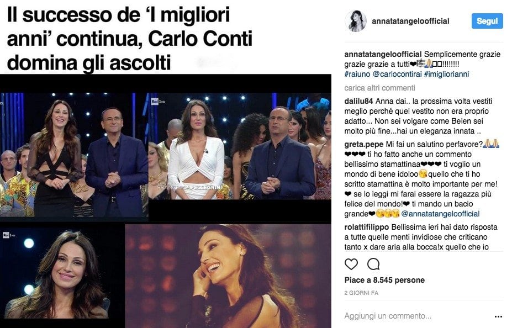
Task: Visit the greta.pepe commenter profile
Action: (364, 144)
